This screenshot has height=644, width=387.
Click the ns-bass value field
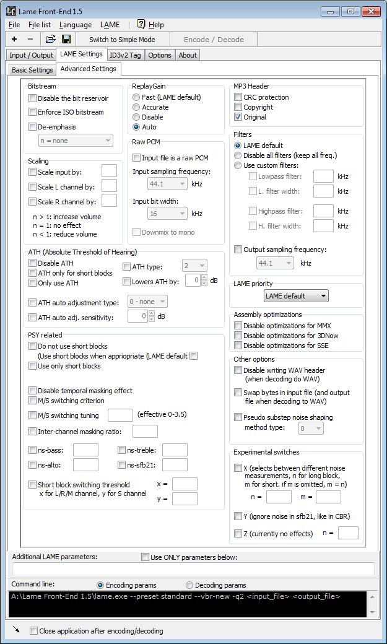point(85,450)
